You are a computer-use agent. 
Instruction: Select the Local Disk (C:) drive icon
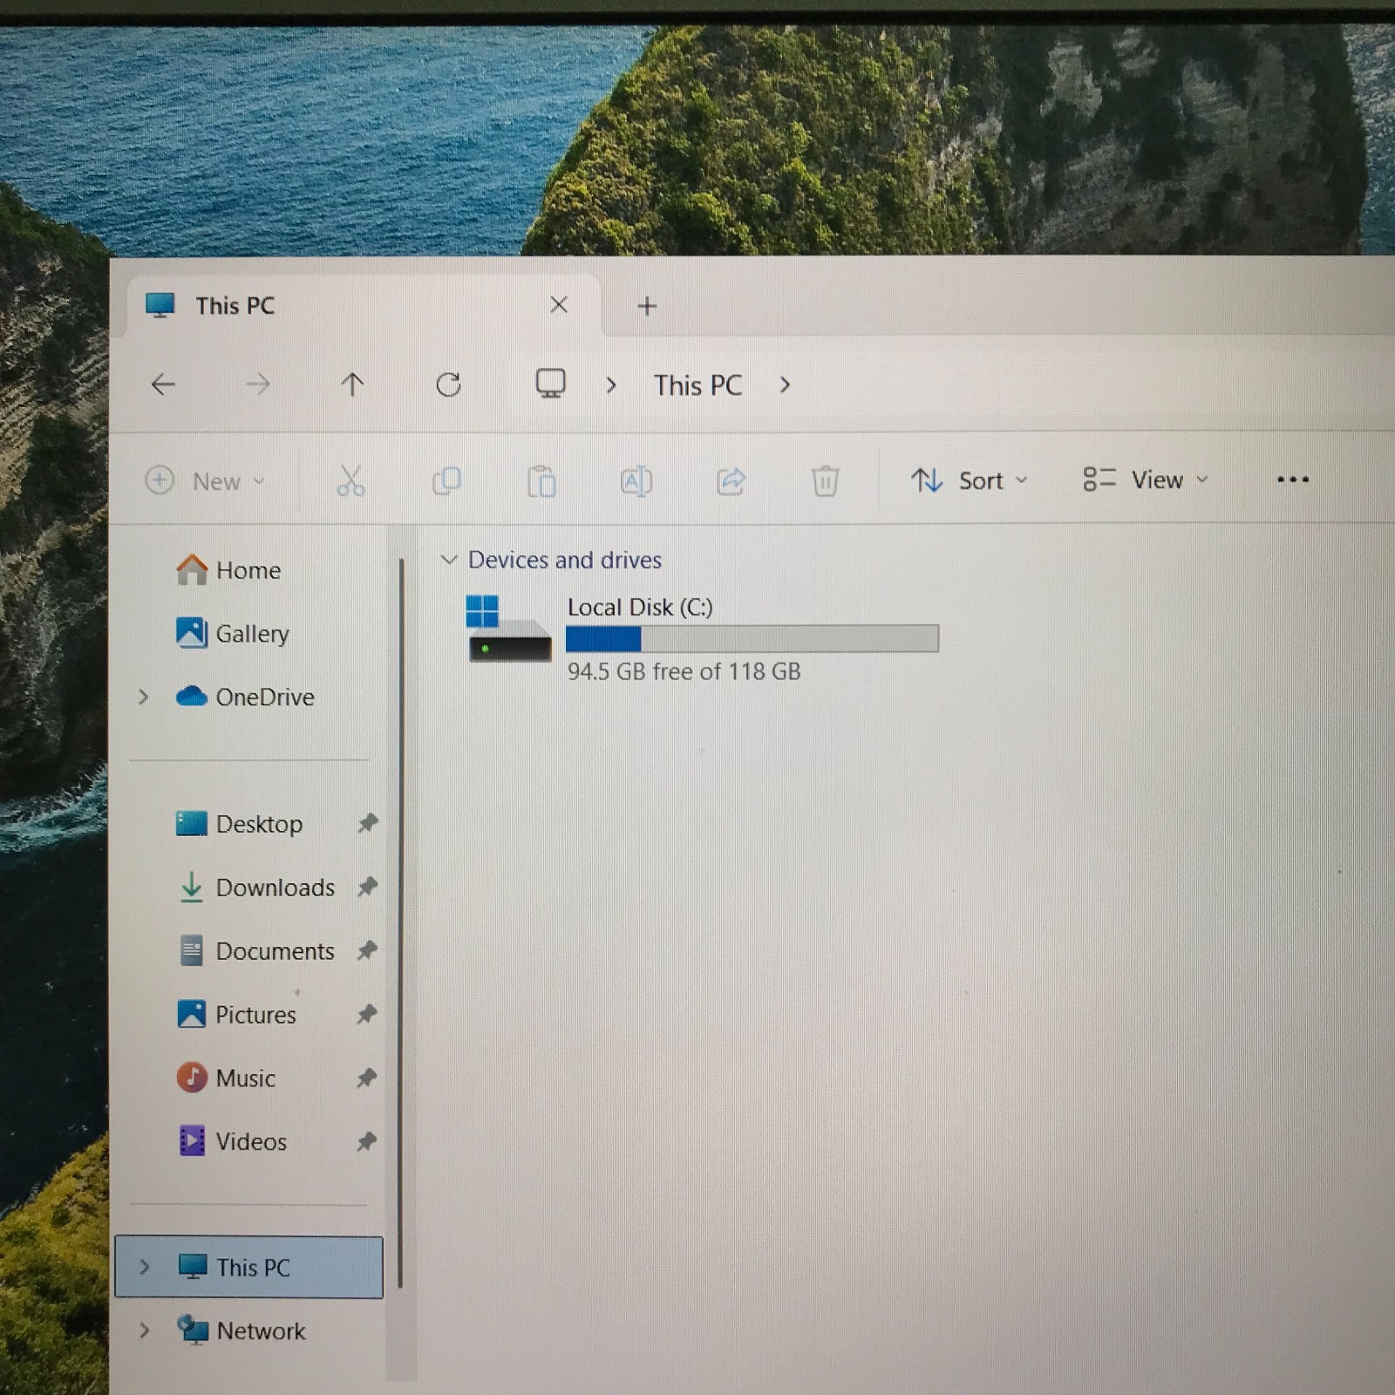509,629
